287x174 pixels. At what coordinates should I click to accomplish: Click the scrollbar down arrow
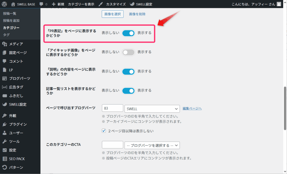[x=285, y=172]
